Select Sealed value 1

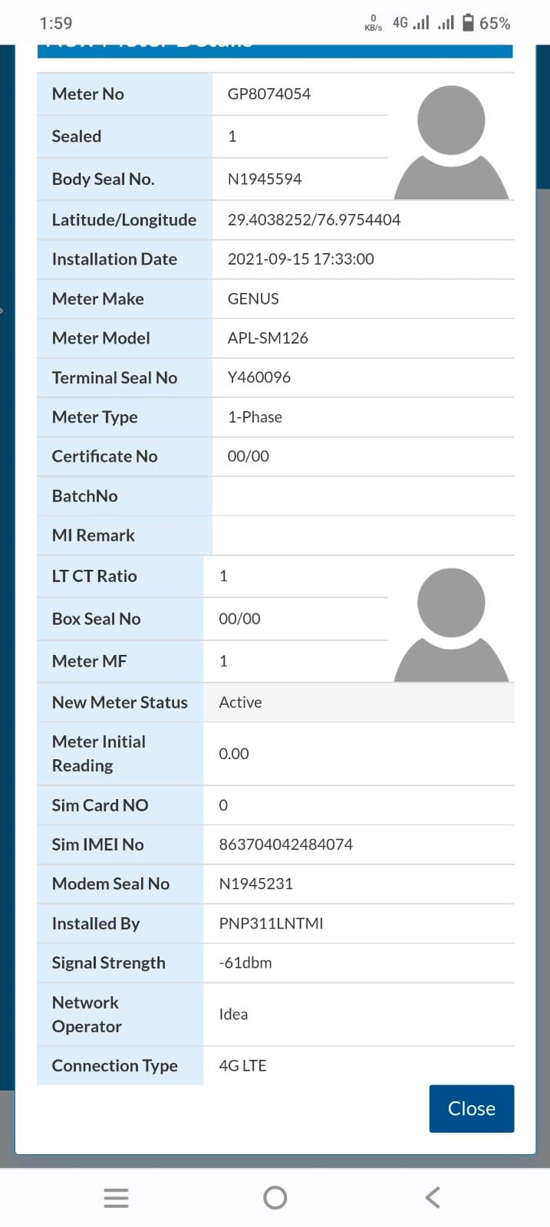point(232,136)
